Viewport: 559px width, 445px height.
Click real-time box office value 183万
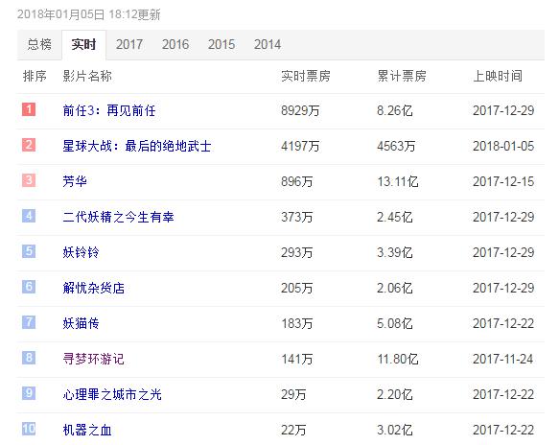297,323
